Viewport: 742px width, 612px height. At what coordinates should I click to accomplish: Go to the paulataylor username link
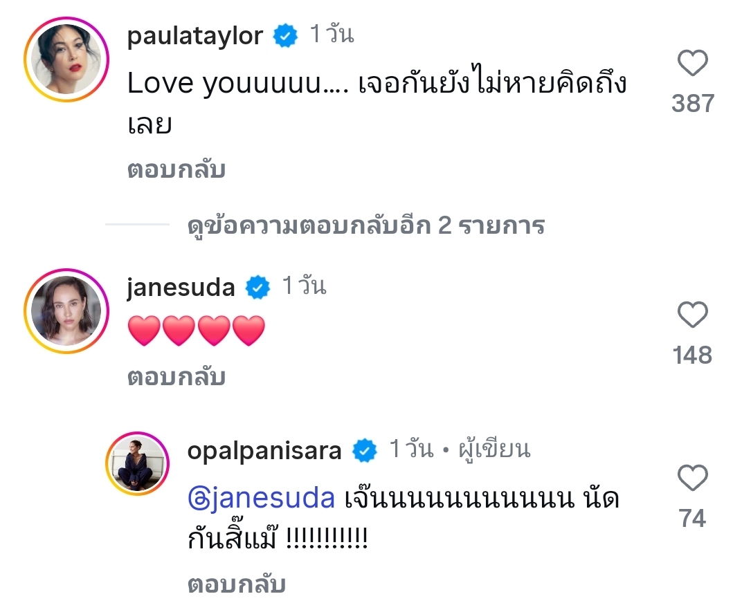(195, 36)
